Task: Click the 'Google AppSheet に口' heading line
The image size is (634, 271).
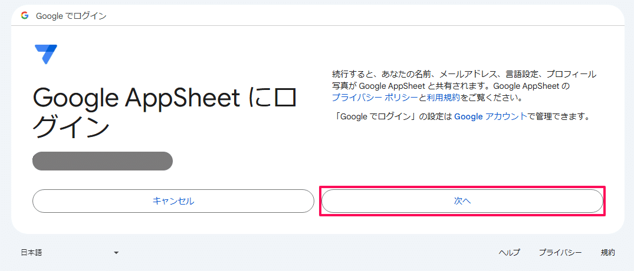Action: click(165, 99)
